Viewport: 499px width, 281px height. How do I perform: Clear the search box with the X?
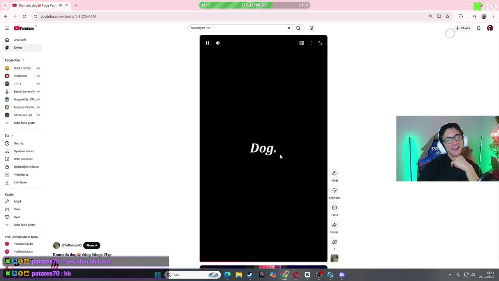289,28
